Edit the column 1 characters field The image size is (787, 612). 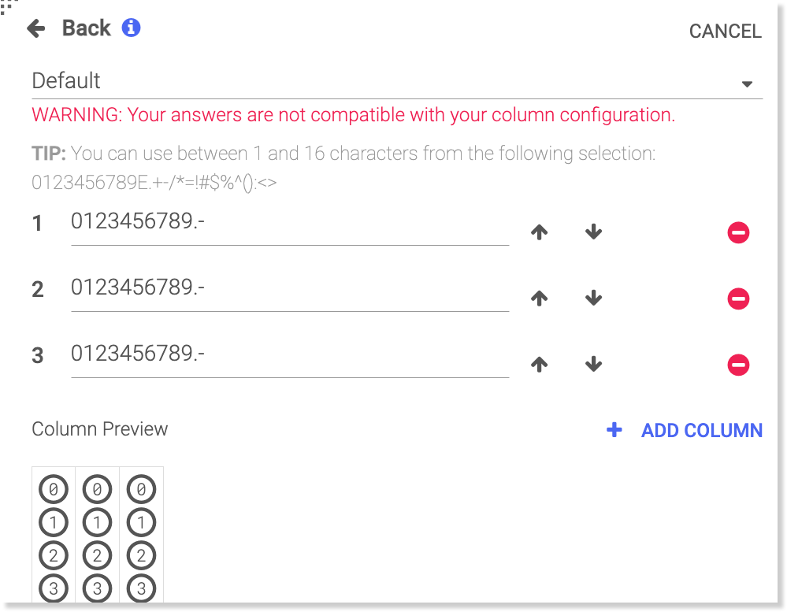[289, 223]
